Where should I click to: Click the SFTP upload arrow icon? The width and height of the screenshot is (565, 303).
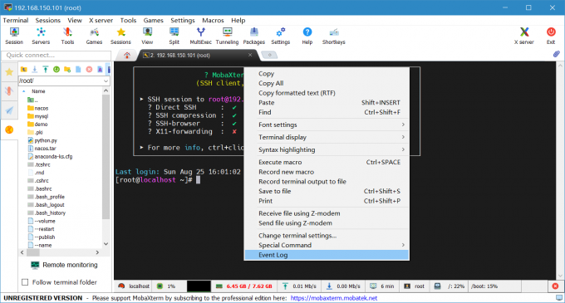pos(46,70)
